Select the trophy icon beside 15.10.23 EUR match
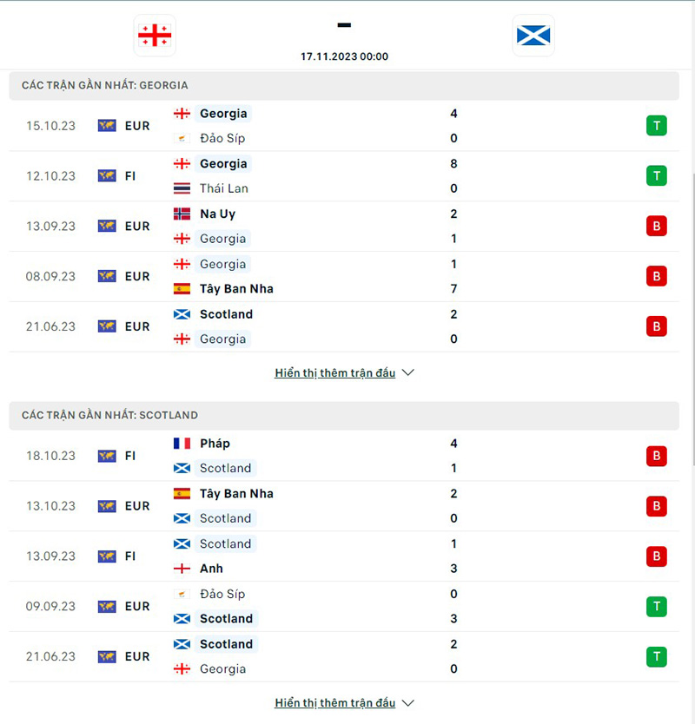Viewport: 695px width, 724px height. (x=106, y=125)
